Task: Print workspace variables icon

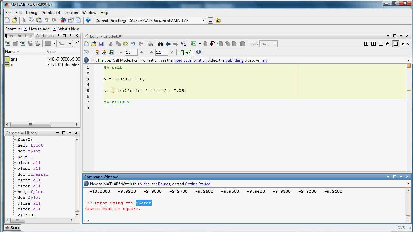Action: pos(37,43)
